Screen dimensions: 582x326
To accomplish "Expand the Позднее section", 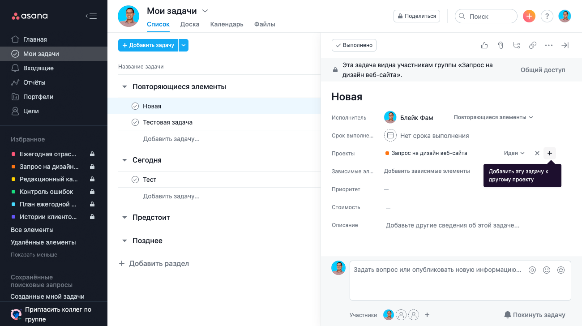I will [x=124, y=241].
